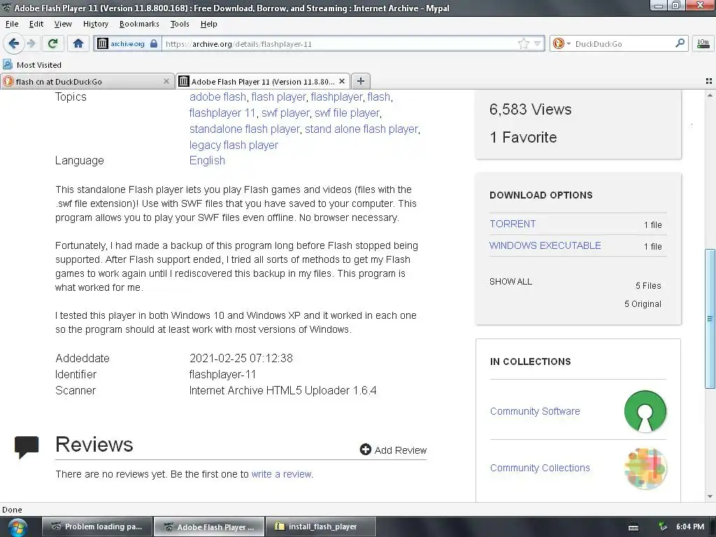Close the flash cn at DuckDuckGo tab
716x537 pixels.
tap(166, 81)
